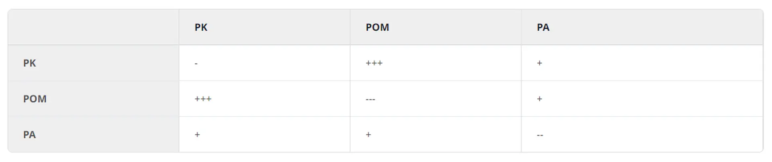Click the empty top-left corner header cell

point(93,27)
